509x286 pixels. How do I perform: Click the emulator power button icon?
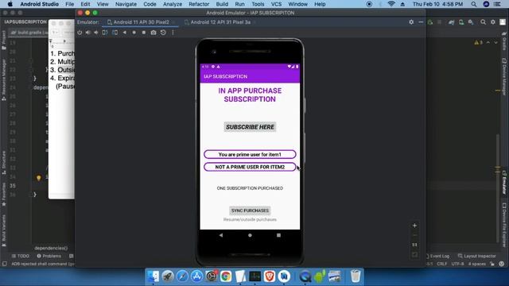(80, 33)
